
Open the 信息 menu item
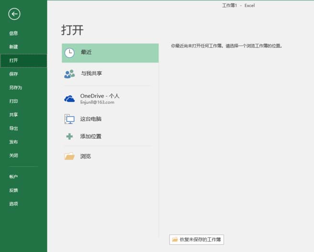[14, 33]
